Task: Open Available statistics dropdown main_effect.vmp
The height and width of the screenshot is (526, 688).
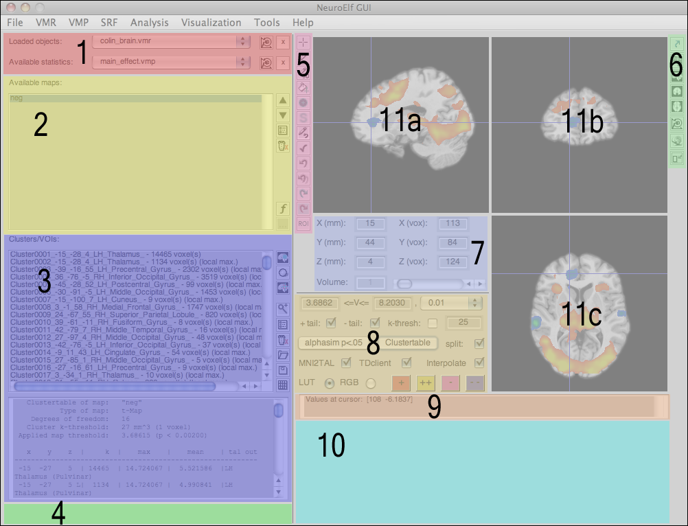Action: point(172,62)
